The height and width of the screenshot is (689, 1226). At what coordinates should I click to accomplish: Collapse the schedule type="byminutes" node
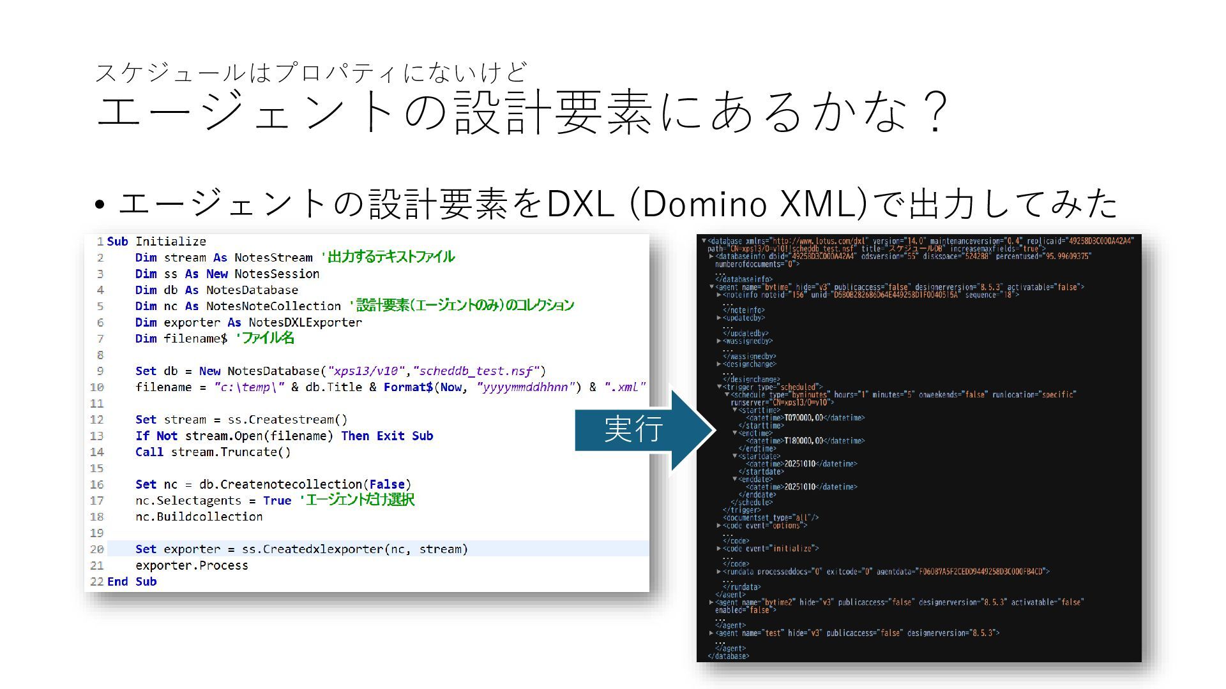(x=727, y=394)
